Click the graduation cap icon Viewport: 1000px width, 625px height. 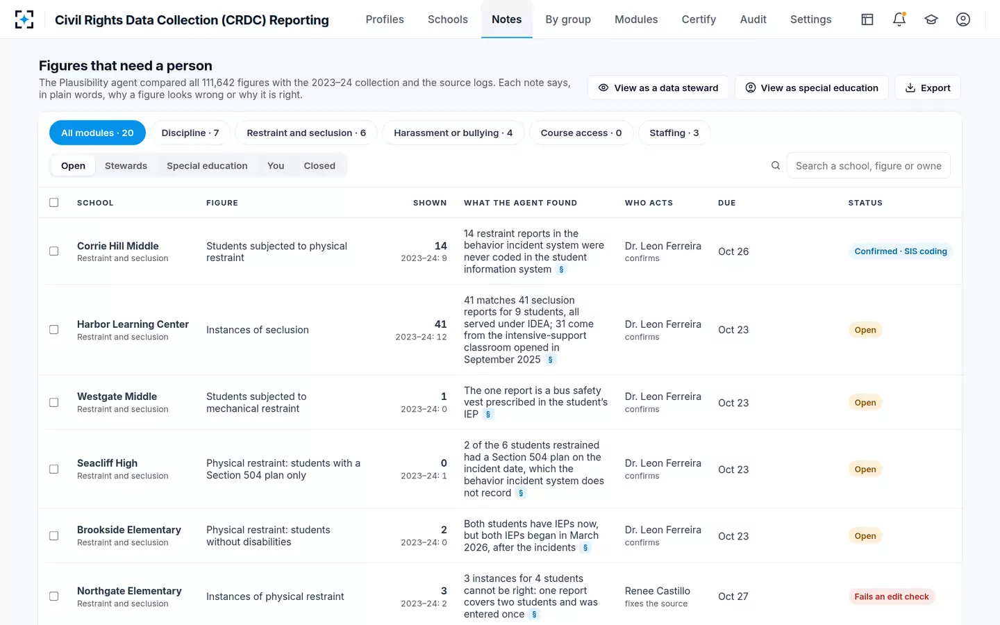click(x=931, y=19)
